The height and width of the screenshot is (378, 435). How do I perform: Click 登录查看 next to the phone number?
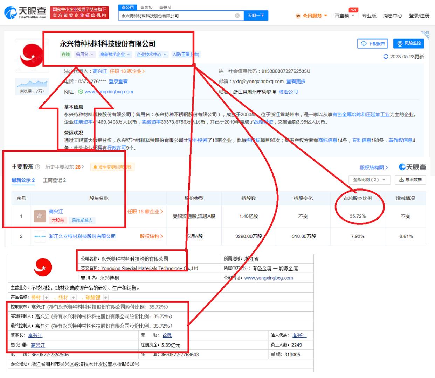tap(118, 81)
